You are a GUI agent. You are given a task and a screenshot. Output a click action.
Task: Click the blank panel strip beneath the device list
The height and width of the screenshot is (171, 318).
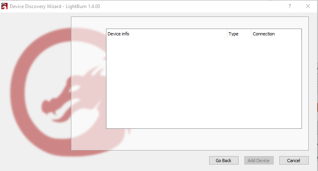[x=204, y=139]
